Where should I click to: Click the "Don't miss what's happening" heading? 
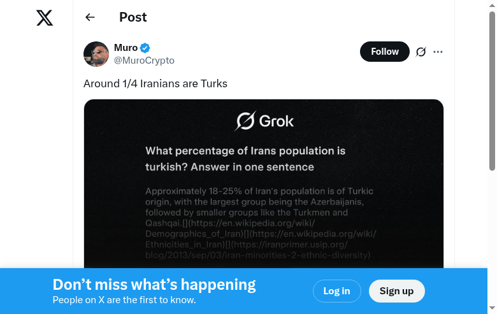154,285
